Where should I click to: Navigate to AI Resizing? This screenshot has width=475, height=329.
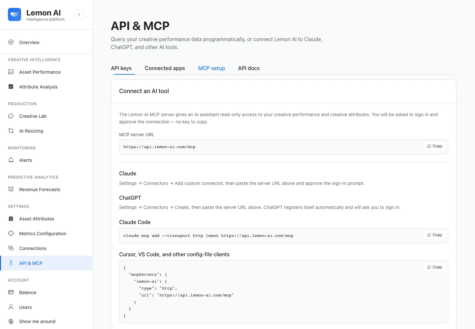(46, 131)
